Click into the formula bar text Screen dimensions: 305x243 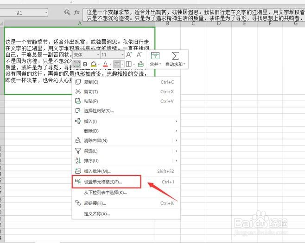pyautogui.click(x=194, y=15)
